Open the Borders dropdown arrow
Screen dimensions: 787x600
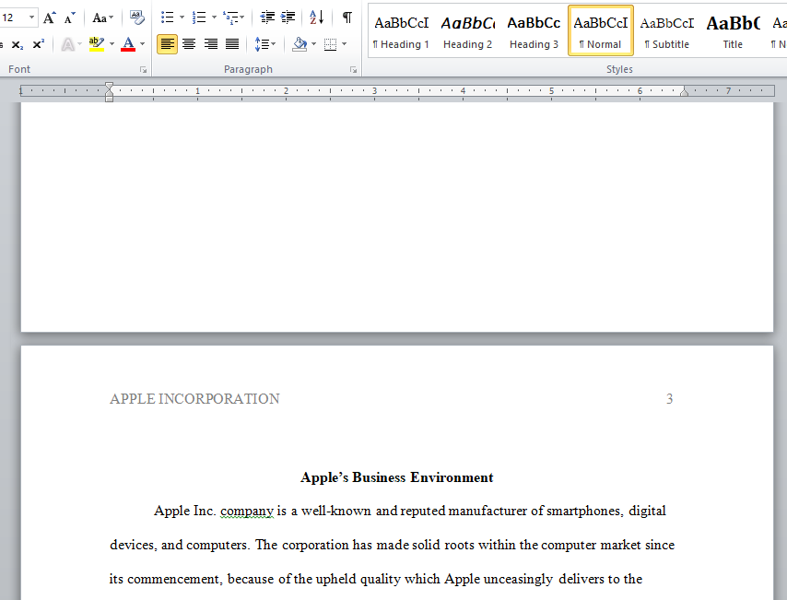pos(345,44)
